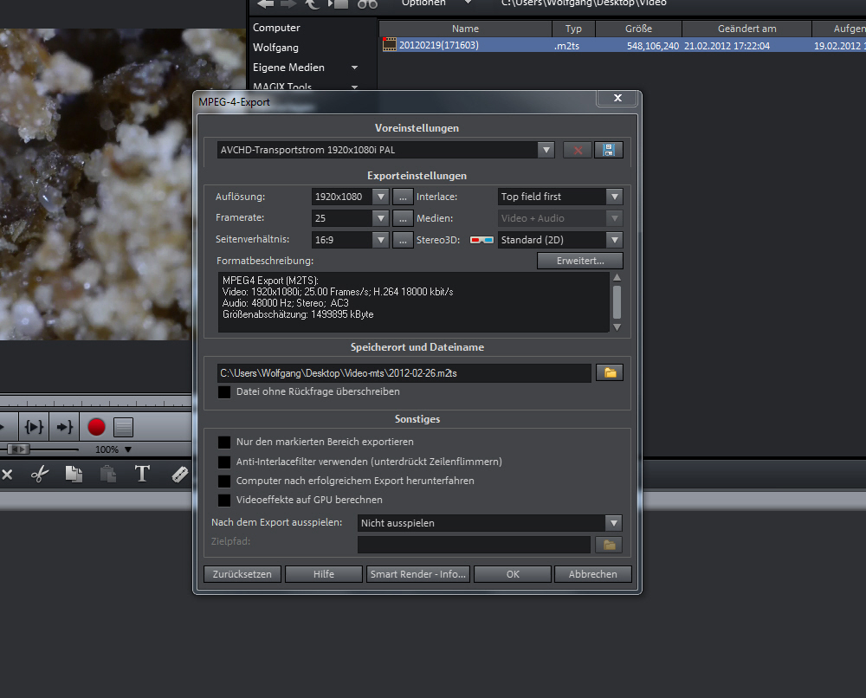
Task: Click the play range button with braces
Action: [x=34, y=427]
